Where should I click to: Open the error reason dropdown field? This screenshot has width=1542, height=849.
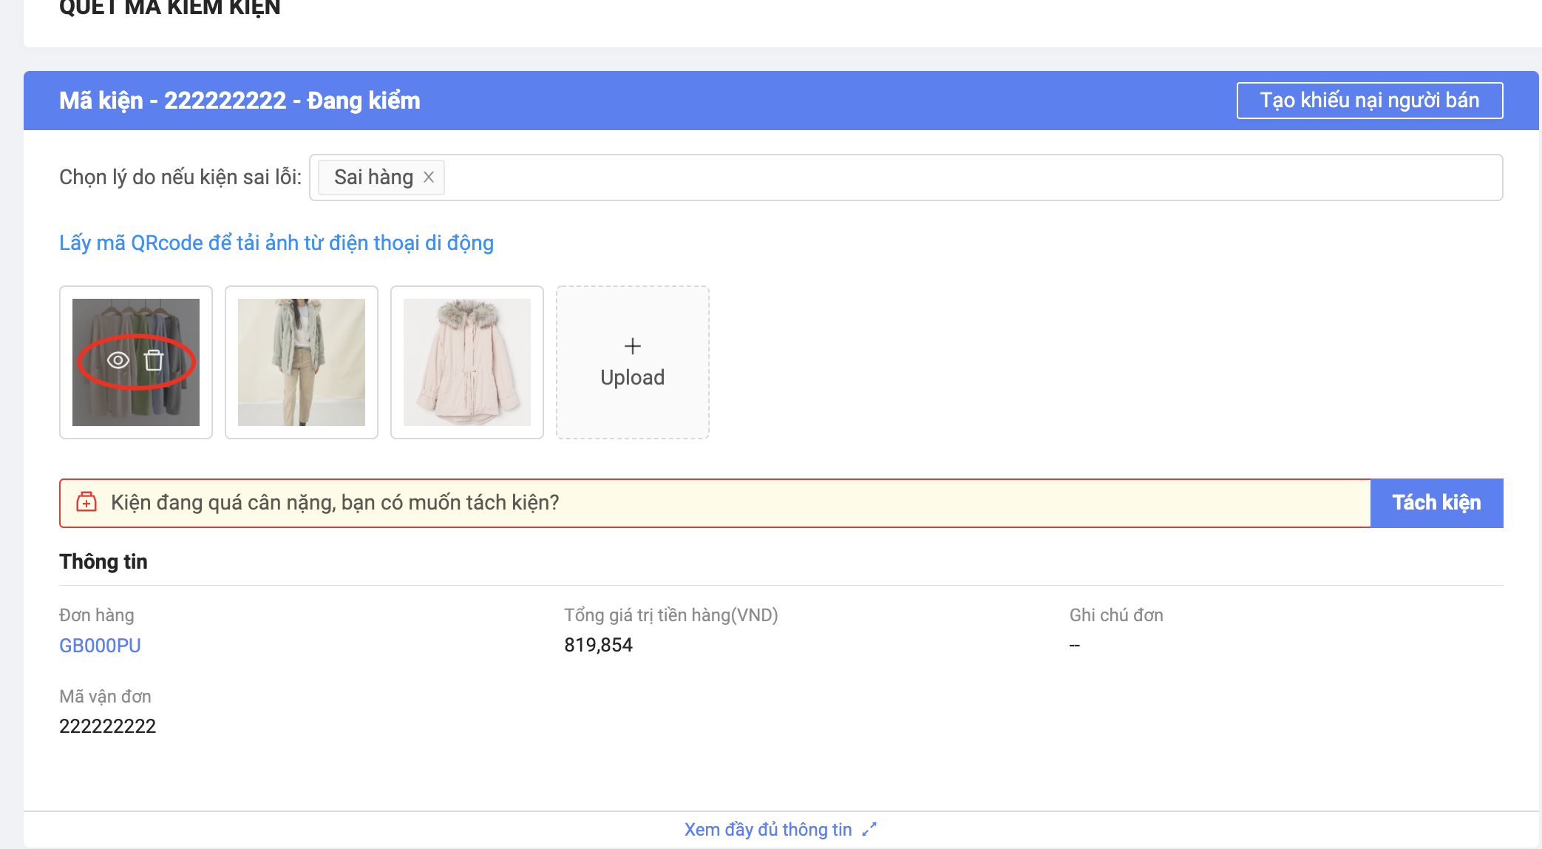pyautogui.click(x=961, y=177)
